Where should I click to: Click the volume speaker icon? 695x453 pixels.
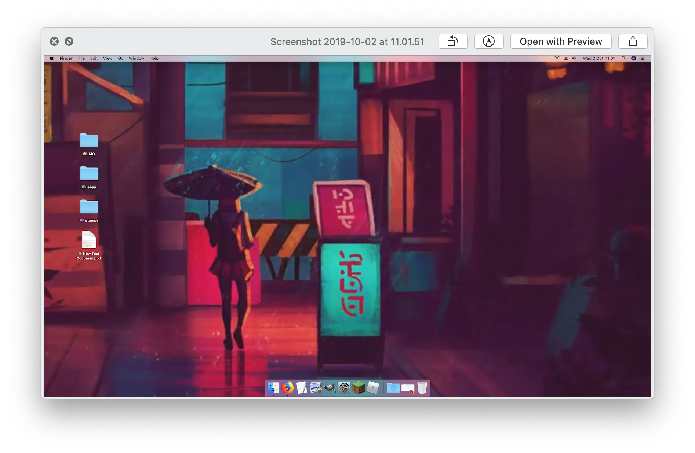(574, 58)
